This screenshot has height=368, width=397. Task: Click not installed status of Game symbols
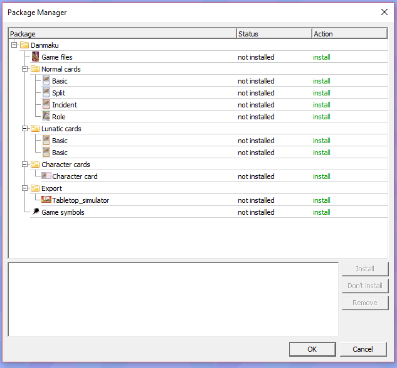pyautogui.click(x=256, y=212)
